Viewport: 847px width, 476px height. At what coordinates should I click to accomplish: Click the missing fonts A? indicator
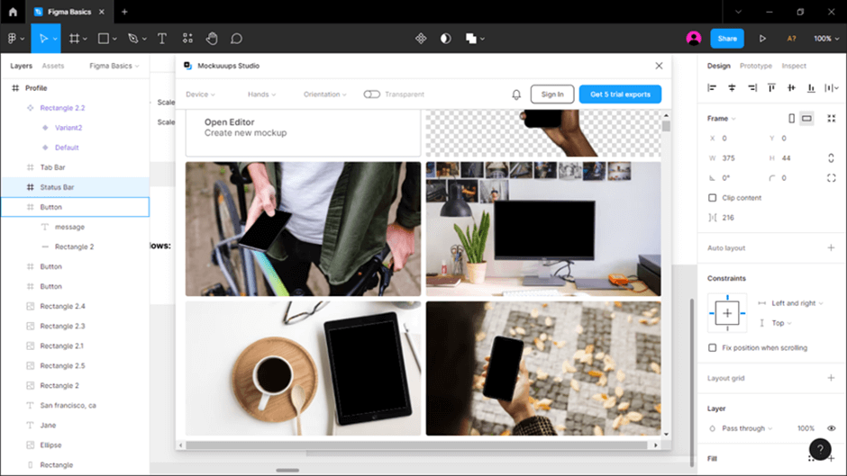[791, 39]
